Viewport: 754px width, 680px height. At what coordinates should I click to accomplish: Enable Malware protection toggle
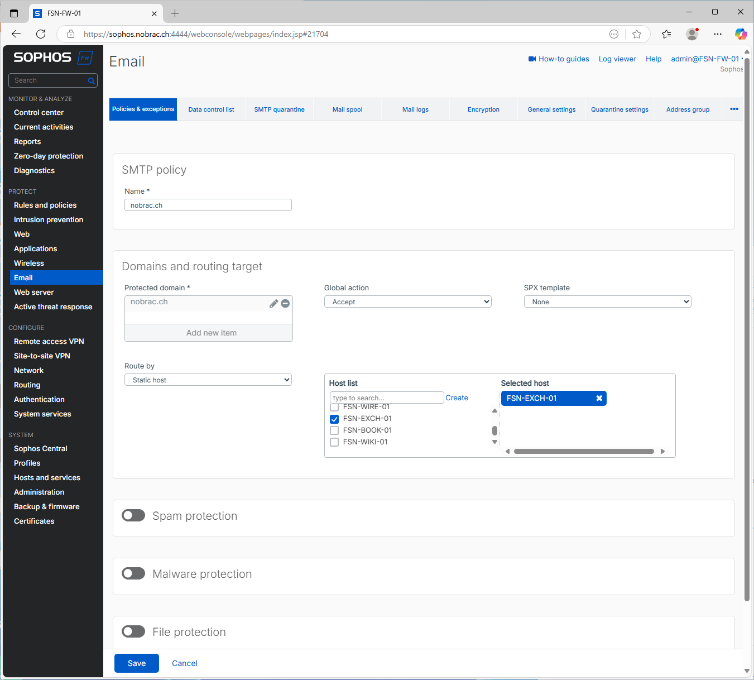click(133, 573)
